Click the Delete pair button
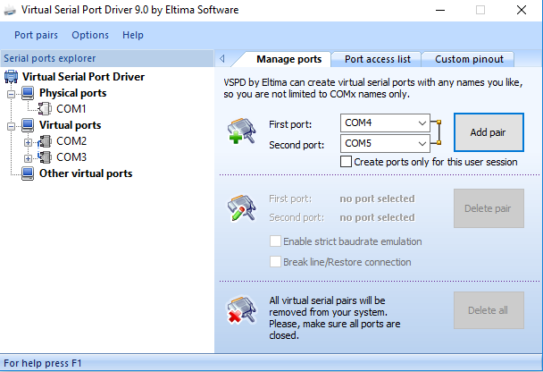 (489, 208)
